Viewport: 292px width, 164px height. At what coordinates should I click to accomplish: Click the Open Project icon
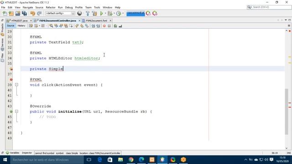[18, 13]
